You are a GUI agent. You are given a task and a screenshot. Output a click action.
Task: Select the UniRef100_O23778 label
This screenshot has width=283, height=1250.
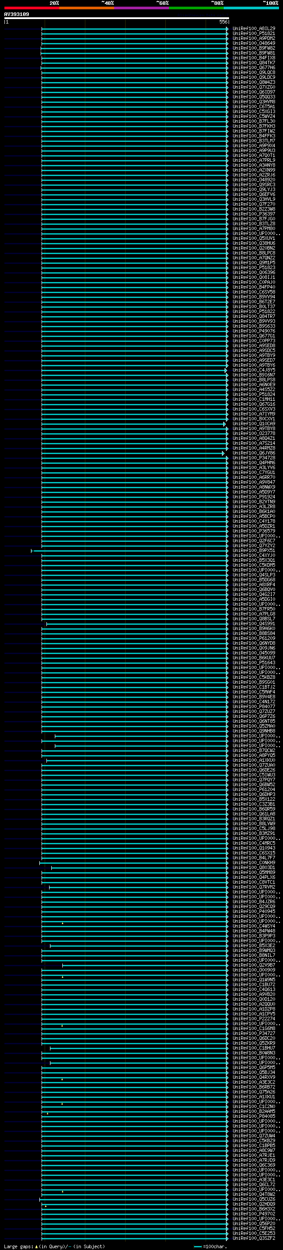253,433
